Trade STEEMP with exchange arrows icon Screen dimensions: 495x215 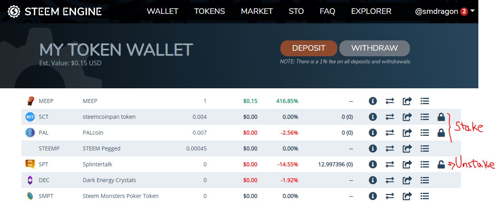390,148
